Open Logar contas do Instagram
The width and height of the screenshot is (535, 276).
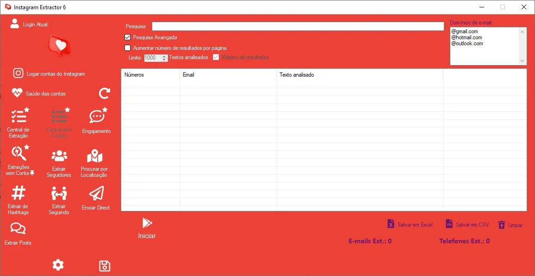click(49, 73)
